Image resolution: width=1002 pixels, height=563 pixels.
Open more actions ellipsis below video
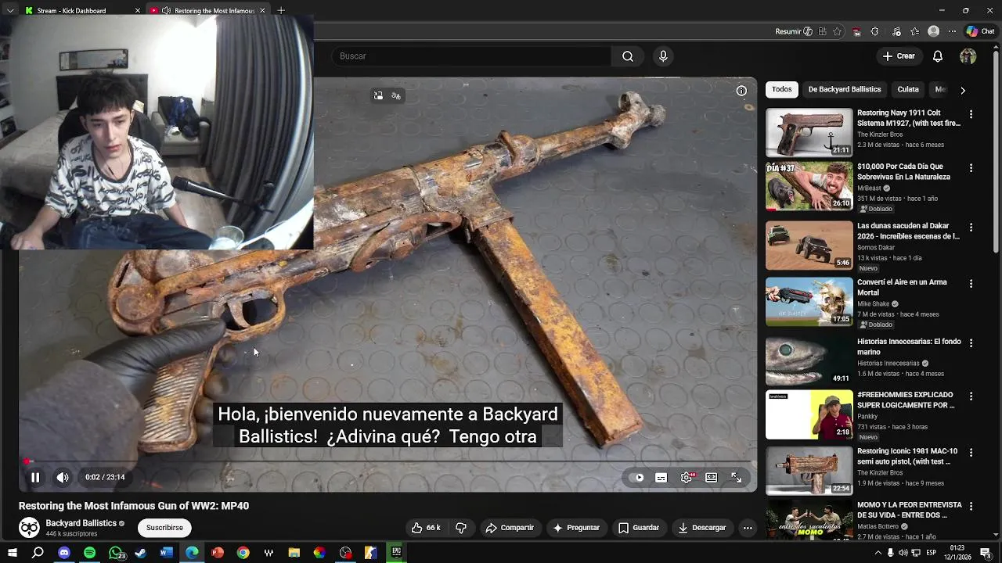click(748, 528)
